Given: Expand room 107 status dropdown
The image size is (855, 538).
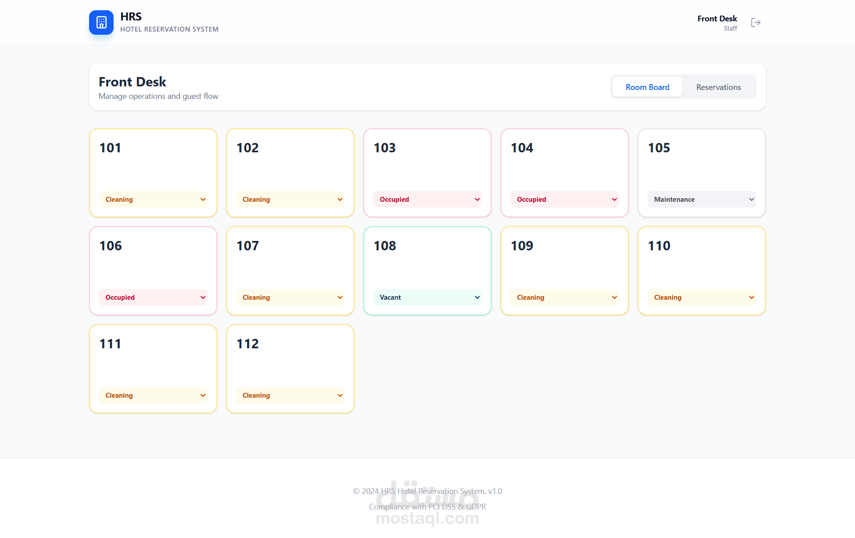Looking at the screenshot, I should coord(290,298).
